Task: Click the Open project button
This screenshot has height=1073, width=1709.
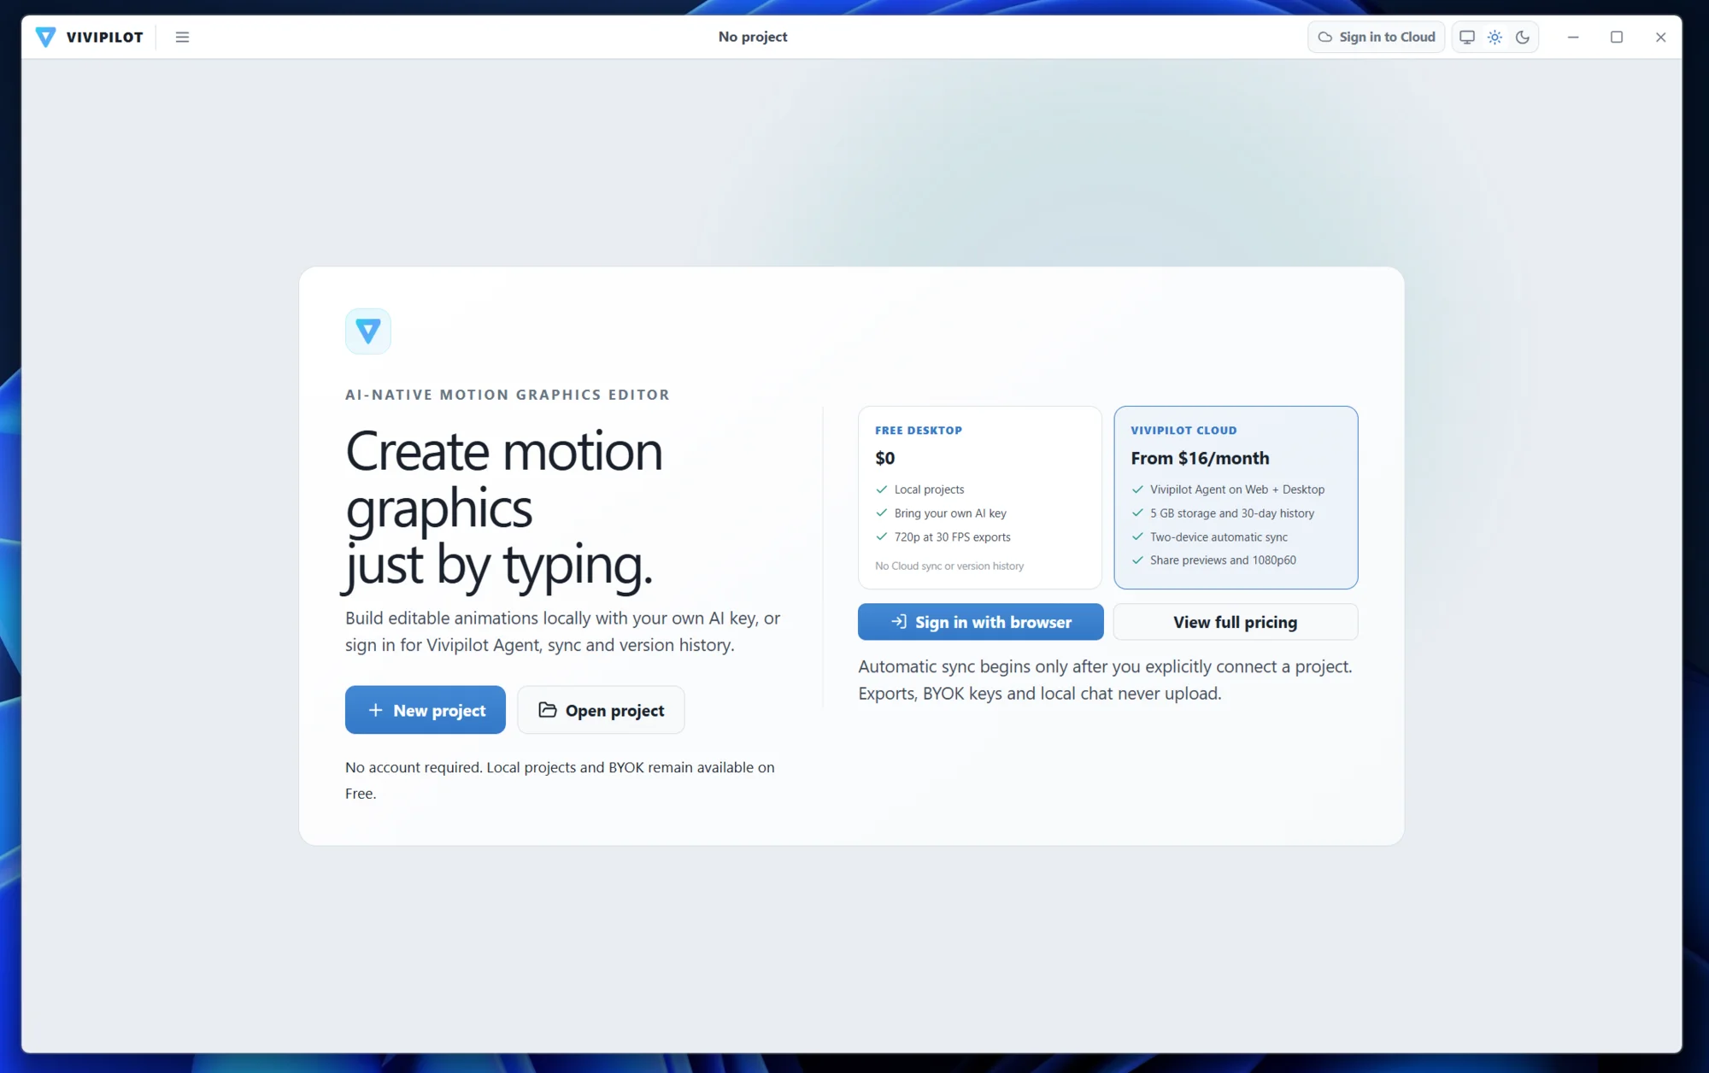Action: [601, 710]
